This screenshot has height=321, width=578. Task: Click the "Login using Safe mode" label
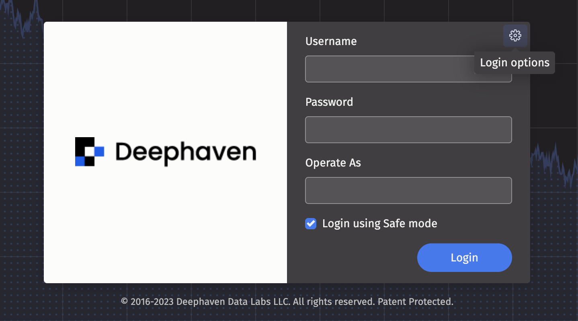click(x=379, y=224)
